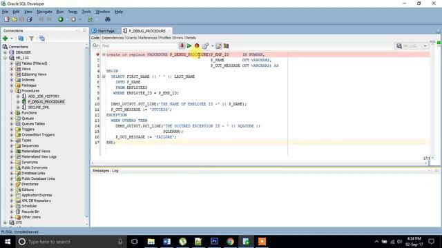The image size is (442, 248).
Task: Switch to the Dependencies tab
Action: (113, 38)
